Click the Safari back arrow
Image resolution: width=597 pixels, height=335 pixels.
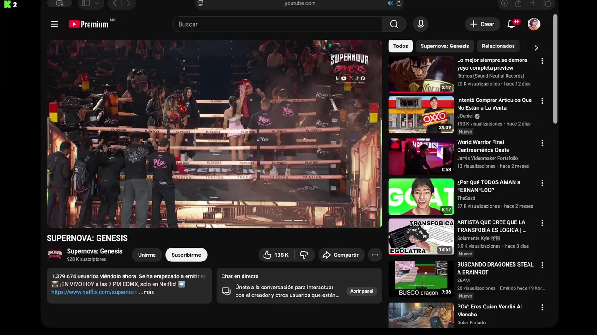point(115,3)
